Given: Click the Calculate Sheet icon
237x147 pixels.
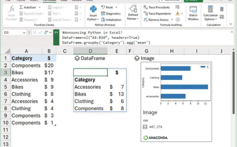Looking at the screenshot, I should pyautogui.click(x=222, y=17).
